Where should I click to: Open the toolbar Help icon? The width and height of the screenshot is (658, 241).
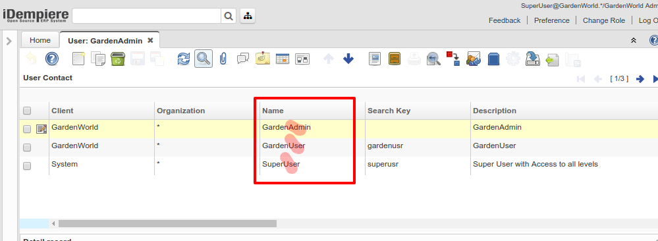[x=52, y=59]
